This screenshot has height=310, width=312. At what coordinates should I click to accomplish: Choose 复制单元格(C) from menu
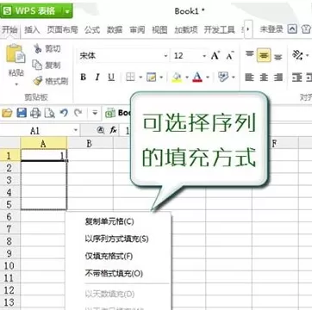(109, 221)
